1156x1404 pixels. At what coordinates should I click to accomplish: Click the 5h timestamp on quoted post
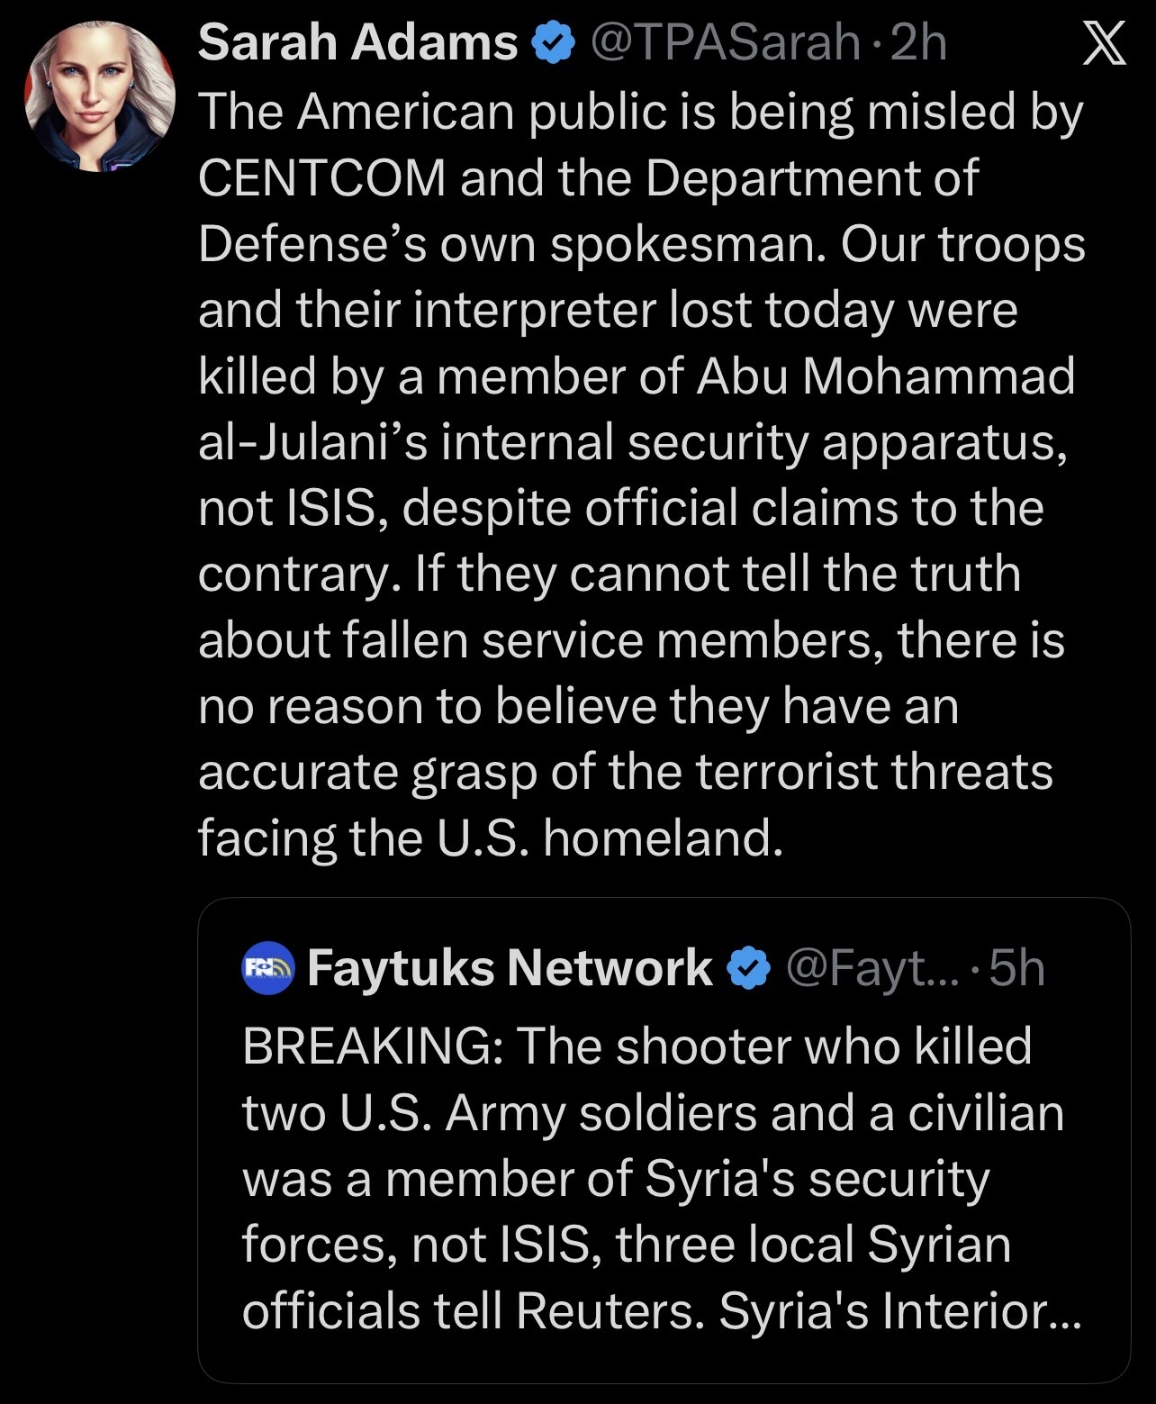1017,968
